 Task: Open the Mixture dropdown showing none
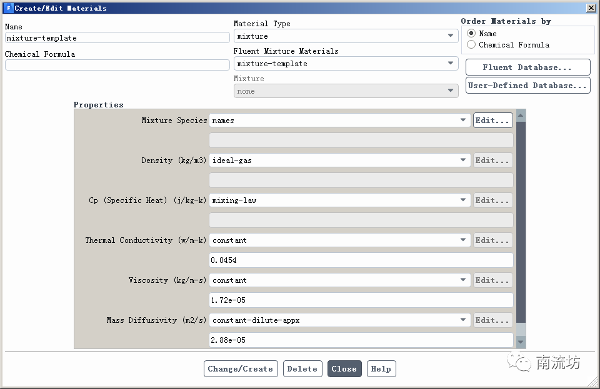point(346,91)
